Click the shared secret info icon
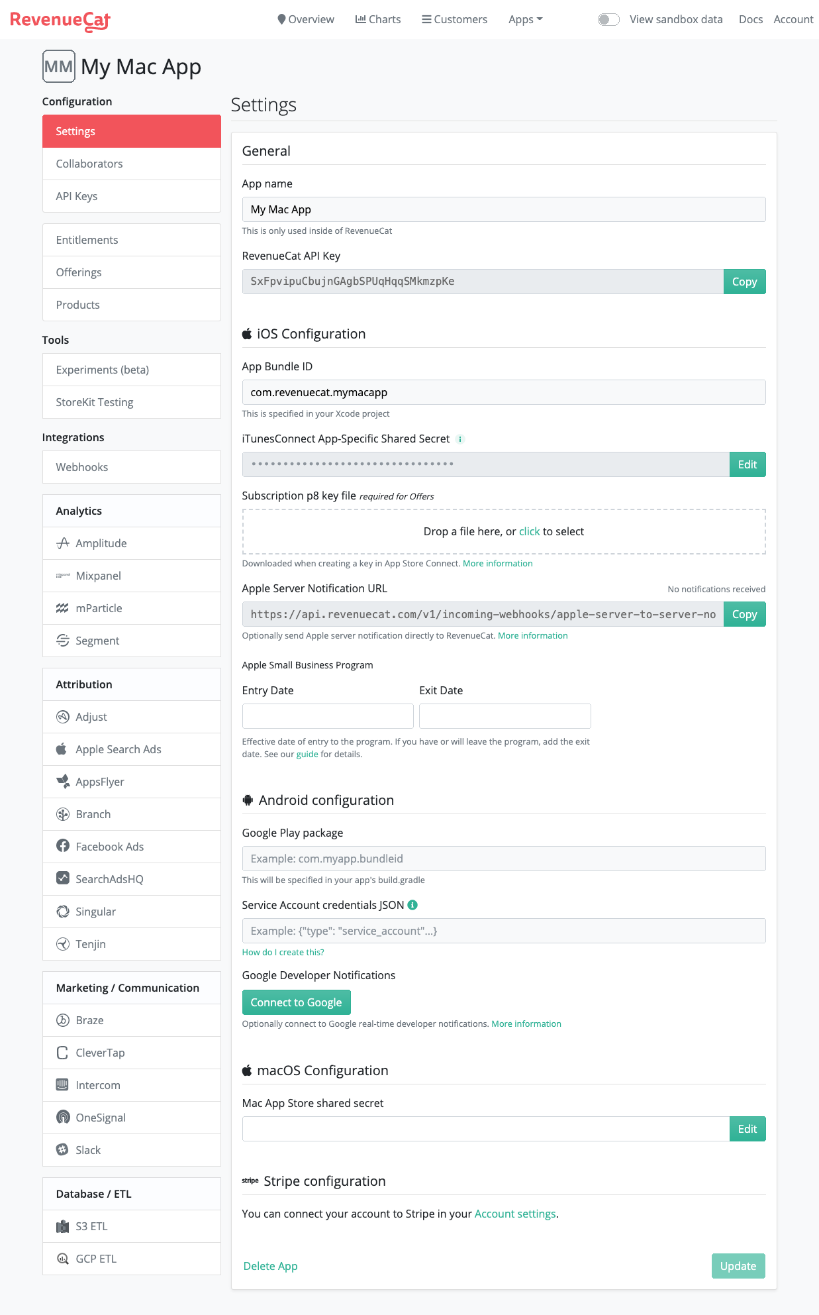 point(460,439)
